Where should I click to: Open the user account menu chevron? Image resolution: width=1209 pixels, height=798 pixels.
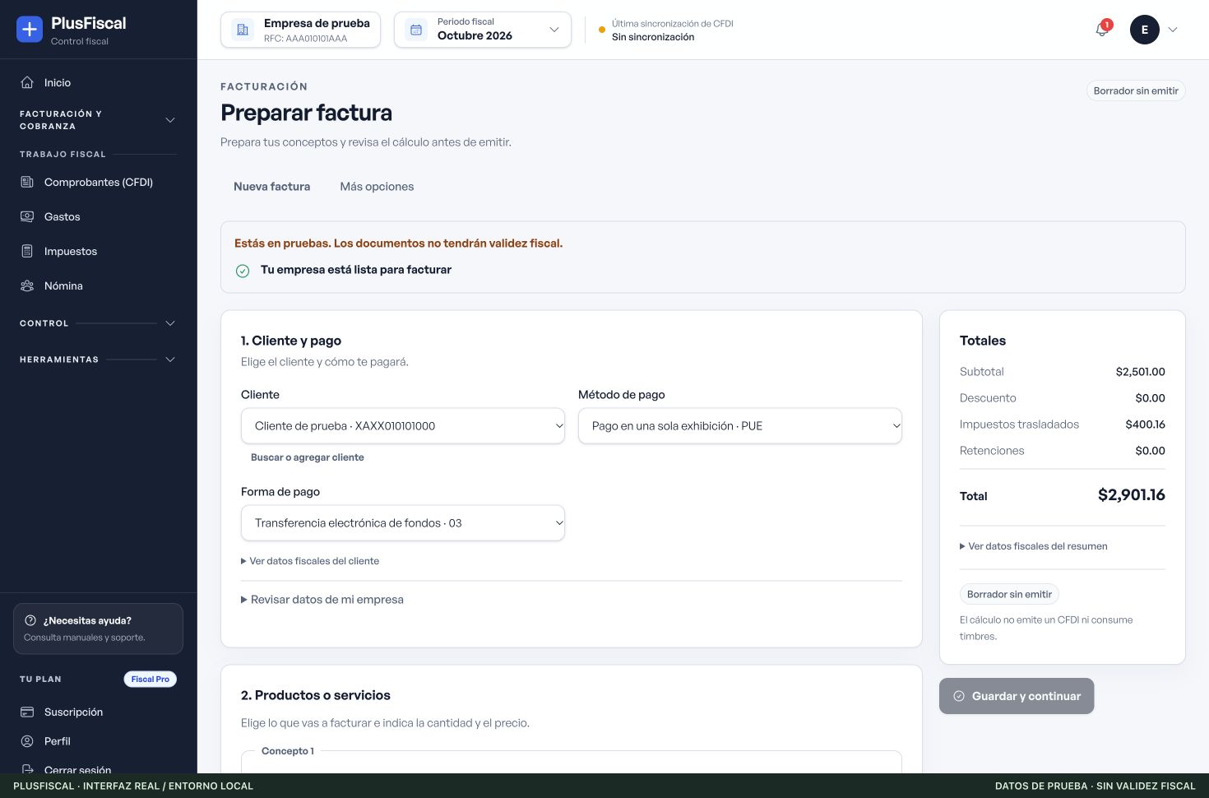tap(1173, 30)
